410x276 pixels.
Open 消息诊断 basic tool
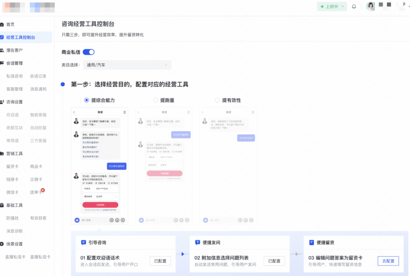coord(15,231)
